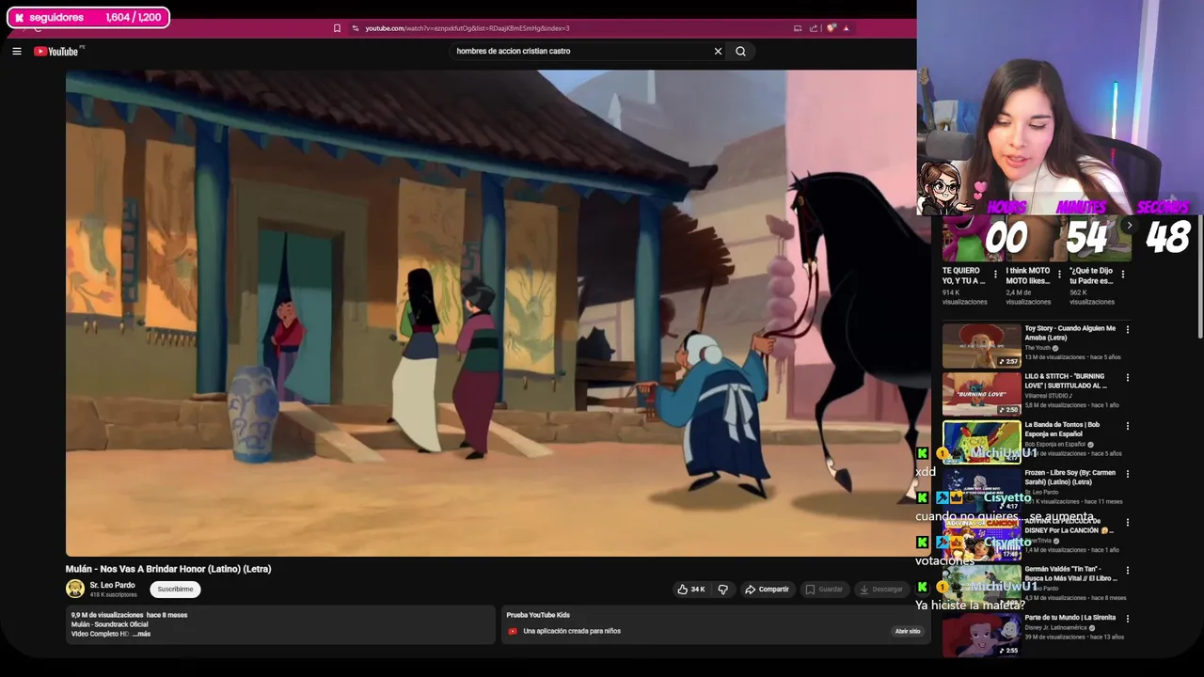Open the Sr. Leo Pardo channel name

click(112, 585)
